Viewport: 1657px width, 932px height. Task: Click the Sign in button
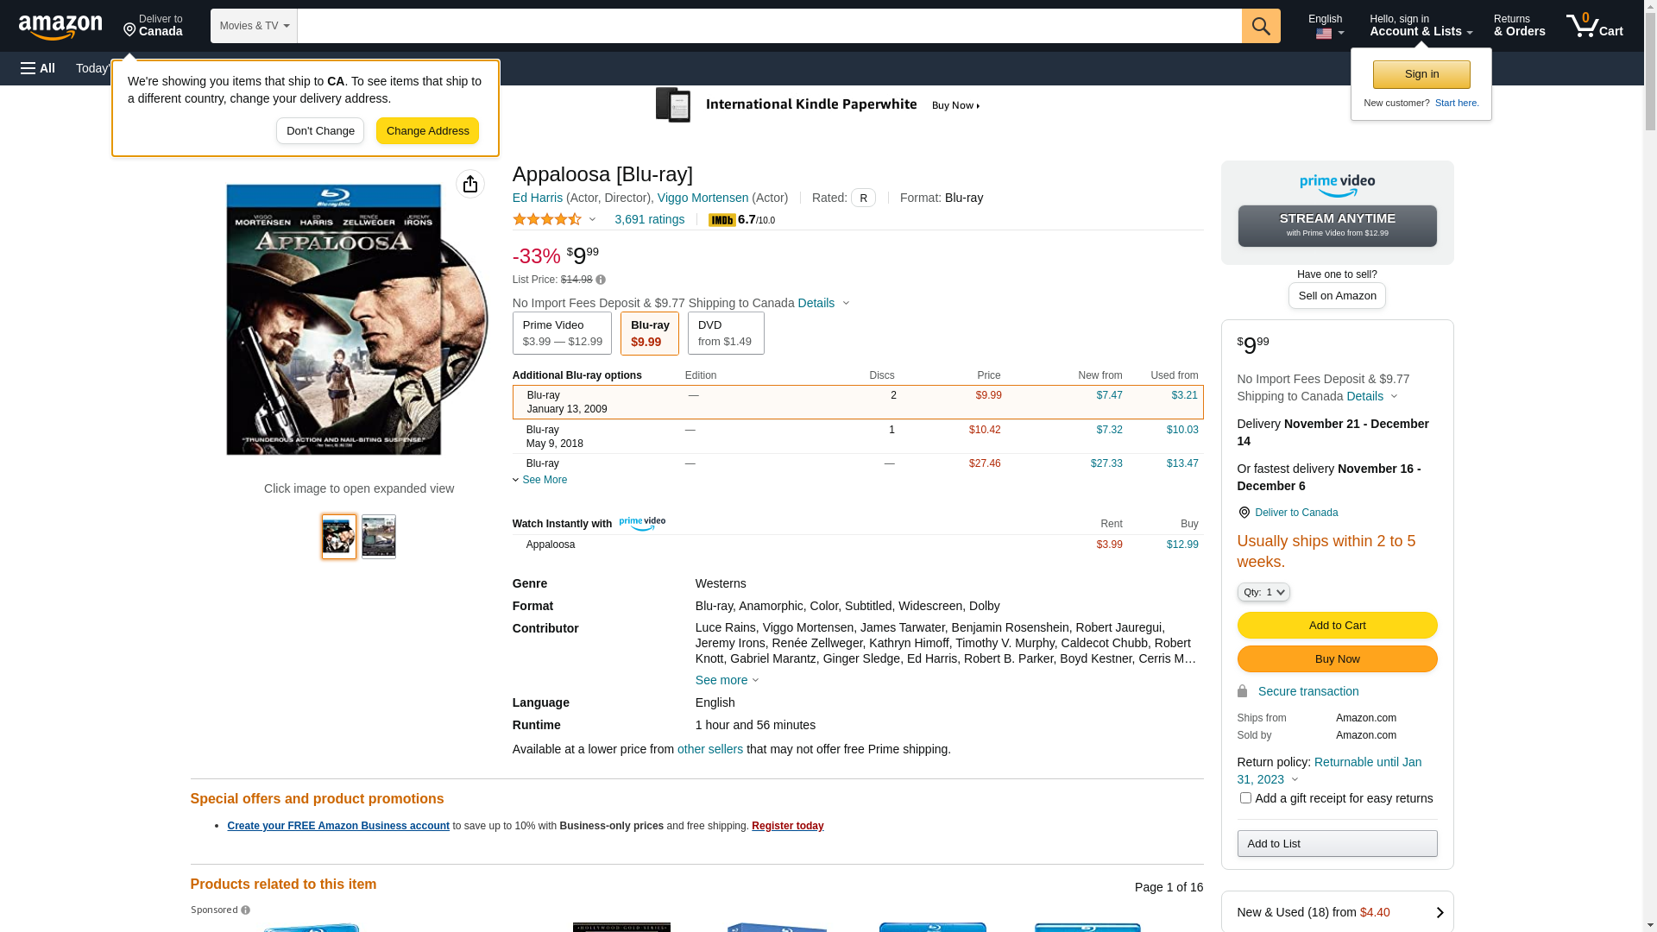pos(1421,75)
